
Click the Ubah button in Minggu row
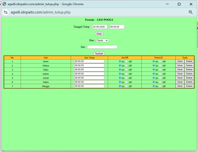180,86
